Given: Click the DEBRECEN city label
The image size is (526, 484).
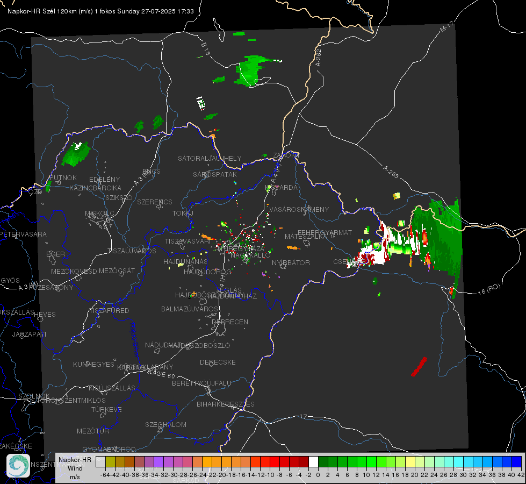Looking at the screenshot, I should 230,322.
